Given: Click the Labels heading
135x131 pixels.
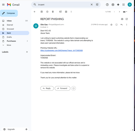Looking at the screenshot, I should coord(5,52).
